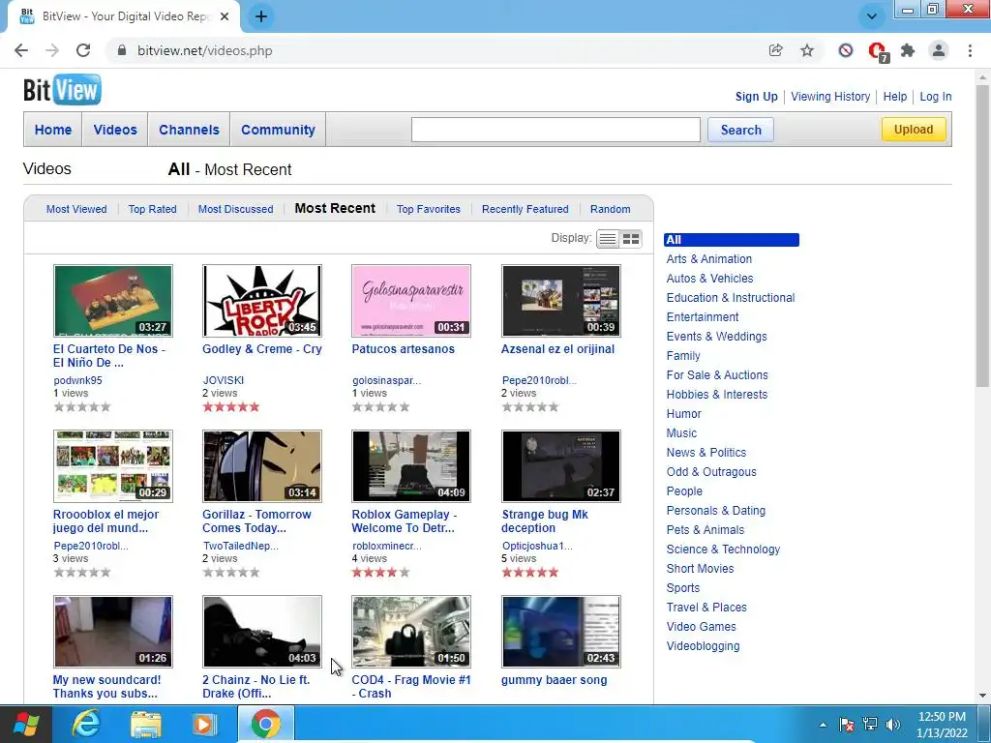This screenshot has height=743, width=991.
Task: Click the Chrome taskbar icon
Action: click(x=265, y=724)
